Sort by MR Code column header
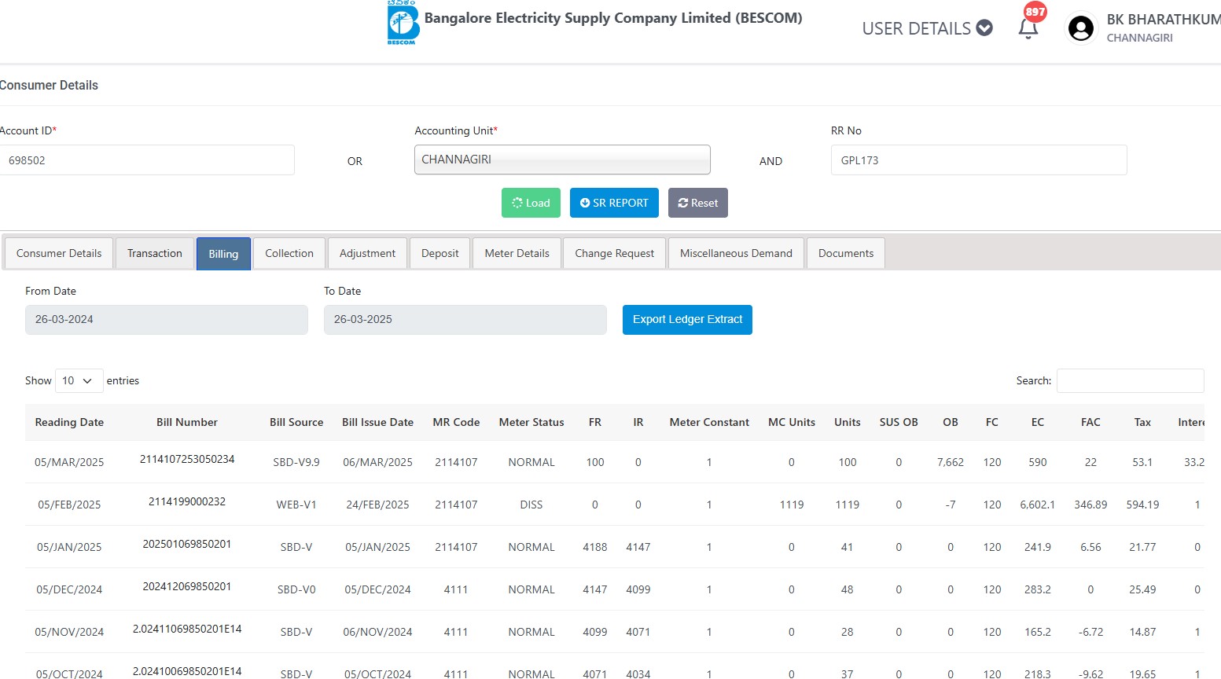The image size is (1221, 679). 456,422
